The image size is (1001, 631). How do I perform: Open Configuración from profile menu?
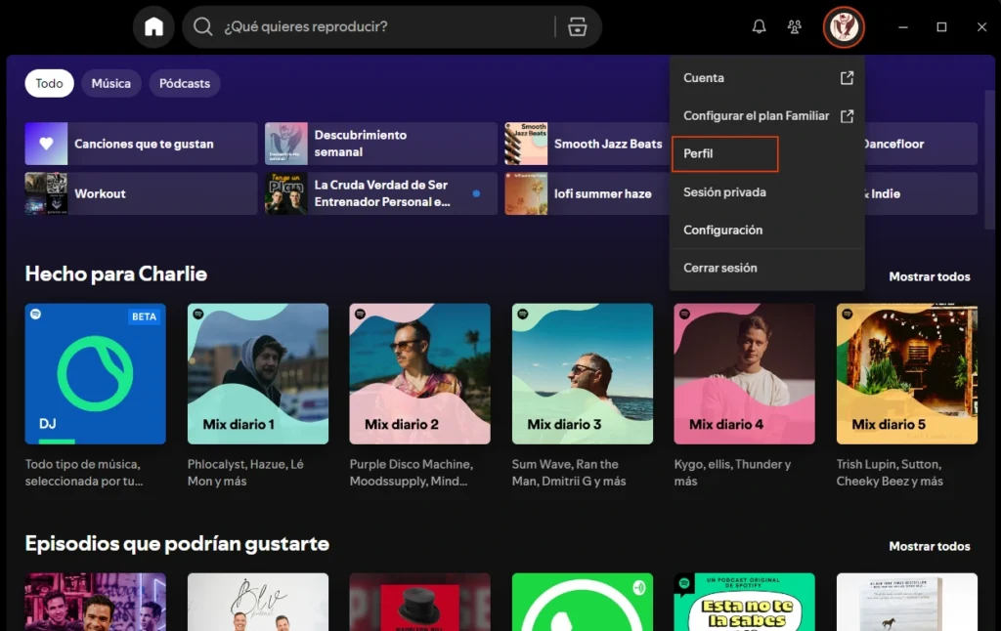[x=767, y=230]
